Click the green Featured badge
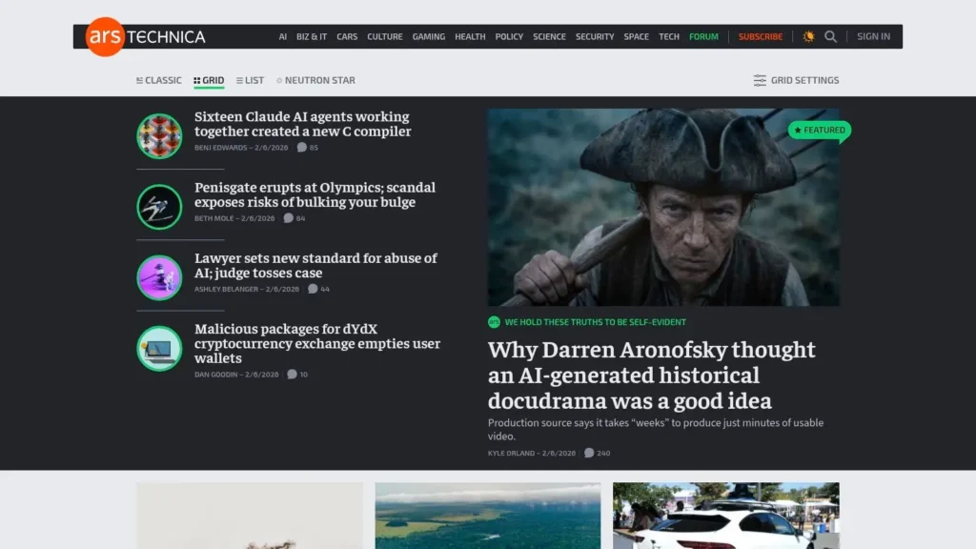Screen dimensions: 976x549 point(818,131)
